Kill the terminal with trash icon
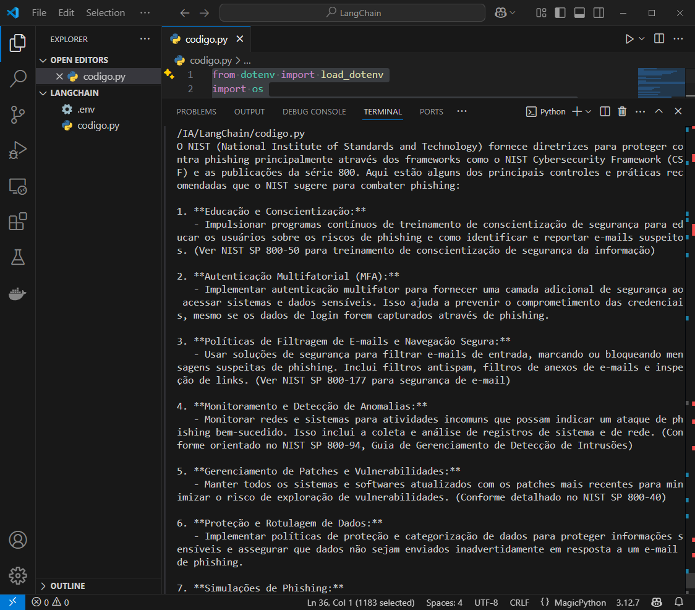 pos(622,111)
